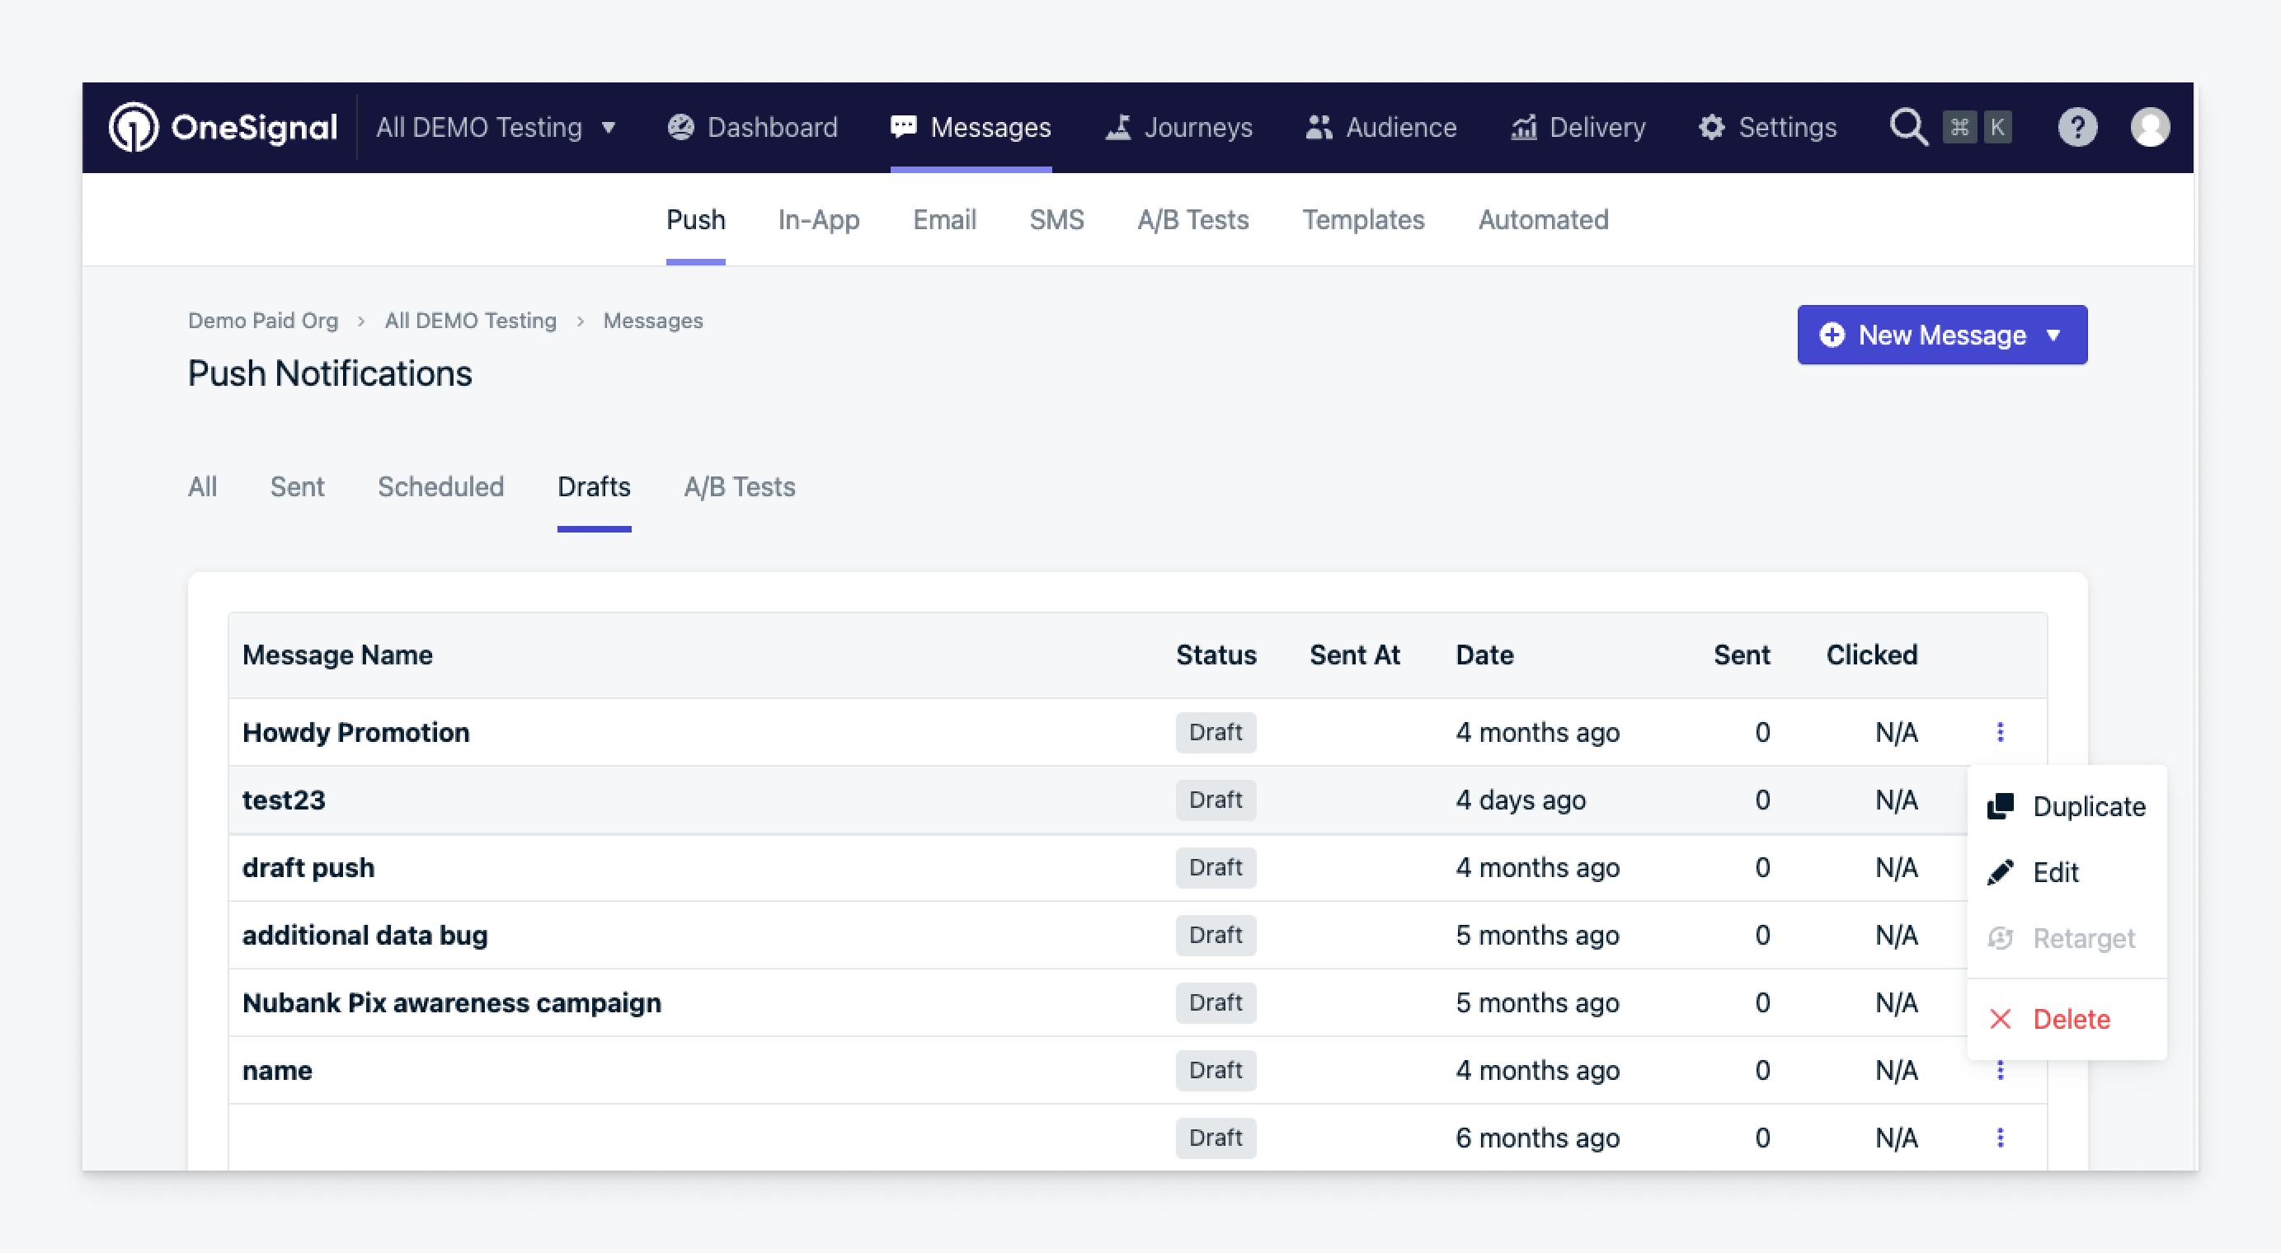Click the OneSignal logo icon
Viewport: 2281px width, 1253px height.
click(134, 128)
